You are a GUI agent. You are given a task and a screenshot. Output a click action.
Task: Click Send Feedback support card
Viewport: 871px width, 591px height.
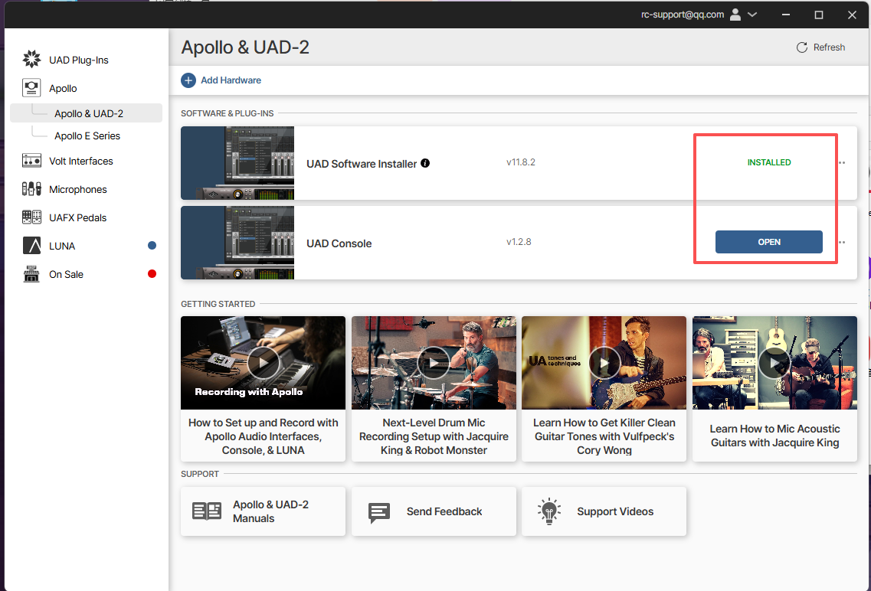(x=434, y=511)
